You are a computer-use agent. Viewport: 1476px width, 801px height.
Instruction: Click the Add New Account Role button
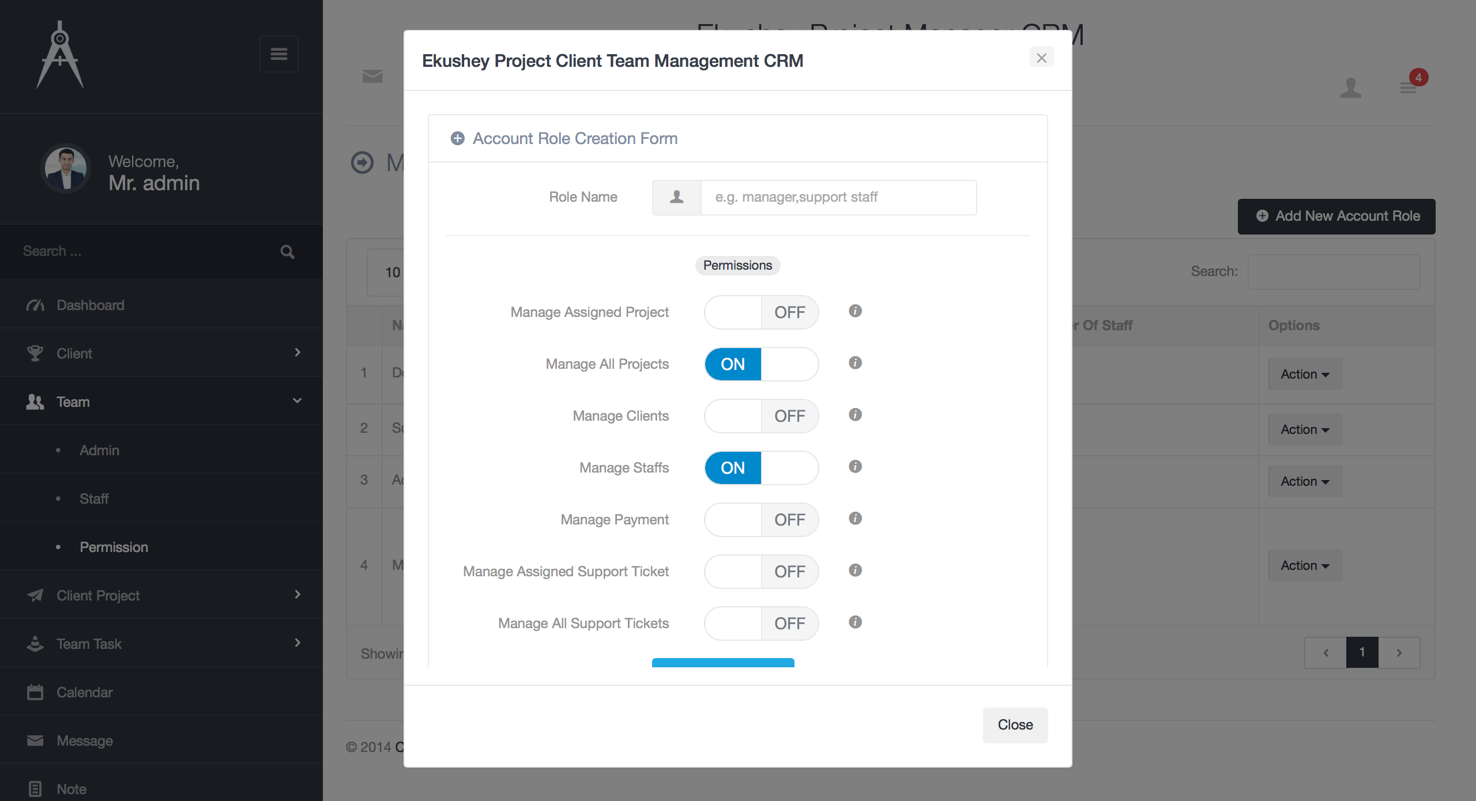click(1336, 216)
